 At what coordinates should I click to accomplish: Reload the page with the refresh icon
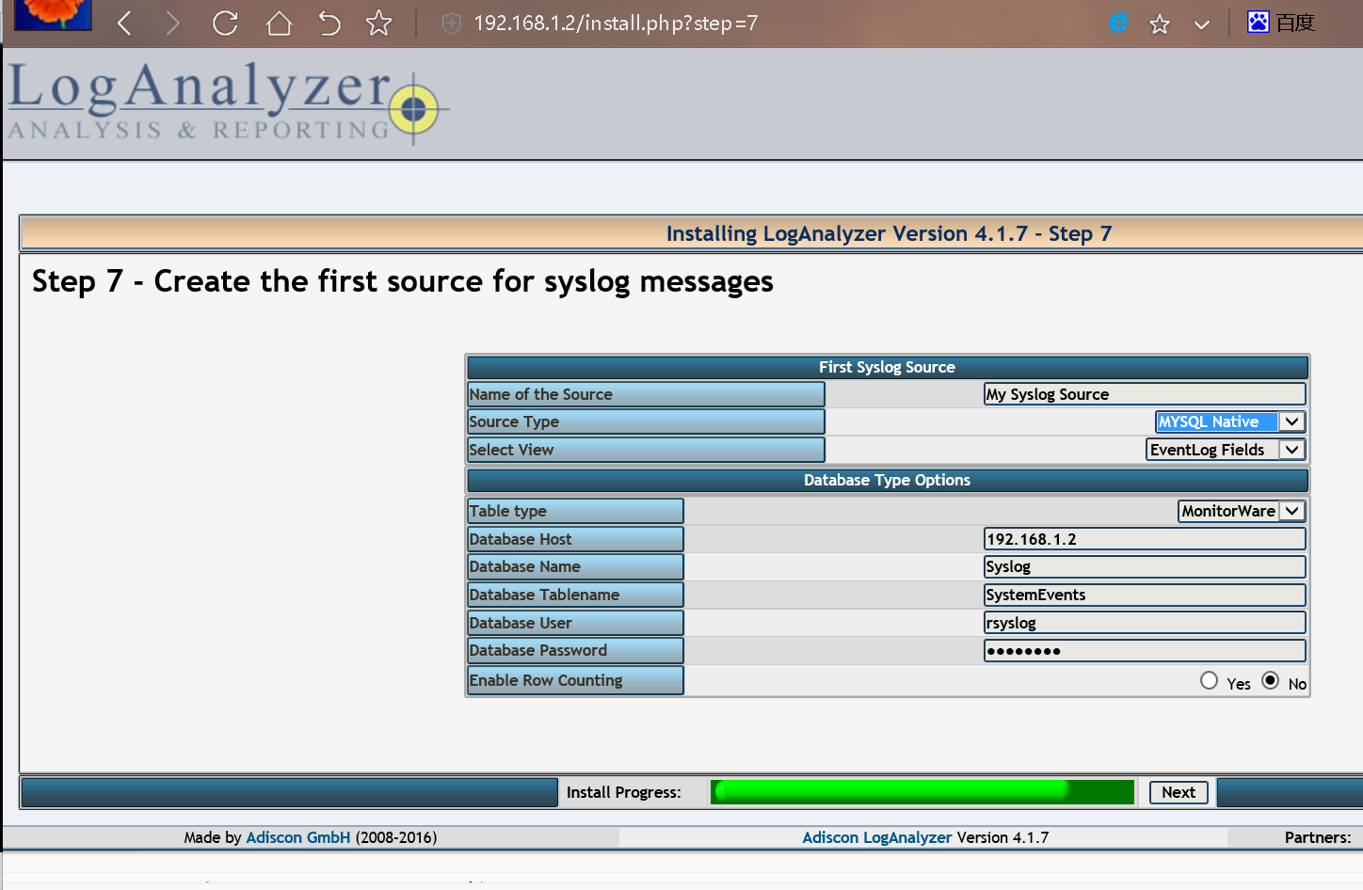pyautogui.click(x=225, y=23)
